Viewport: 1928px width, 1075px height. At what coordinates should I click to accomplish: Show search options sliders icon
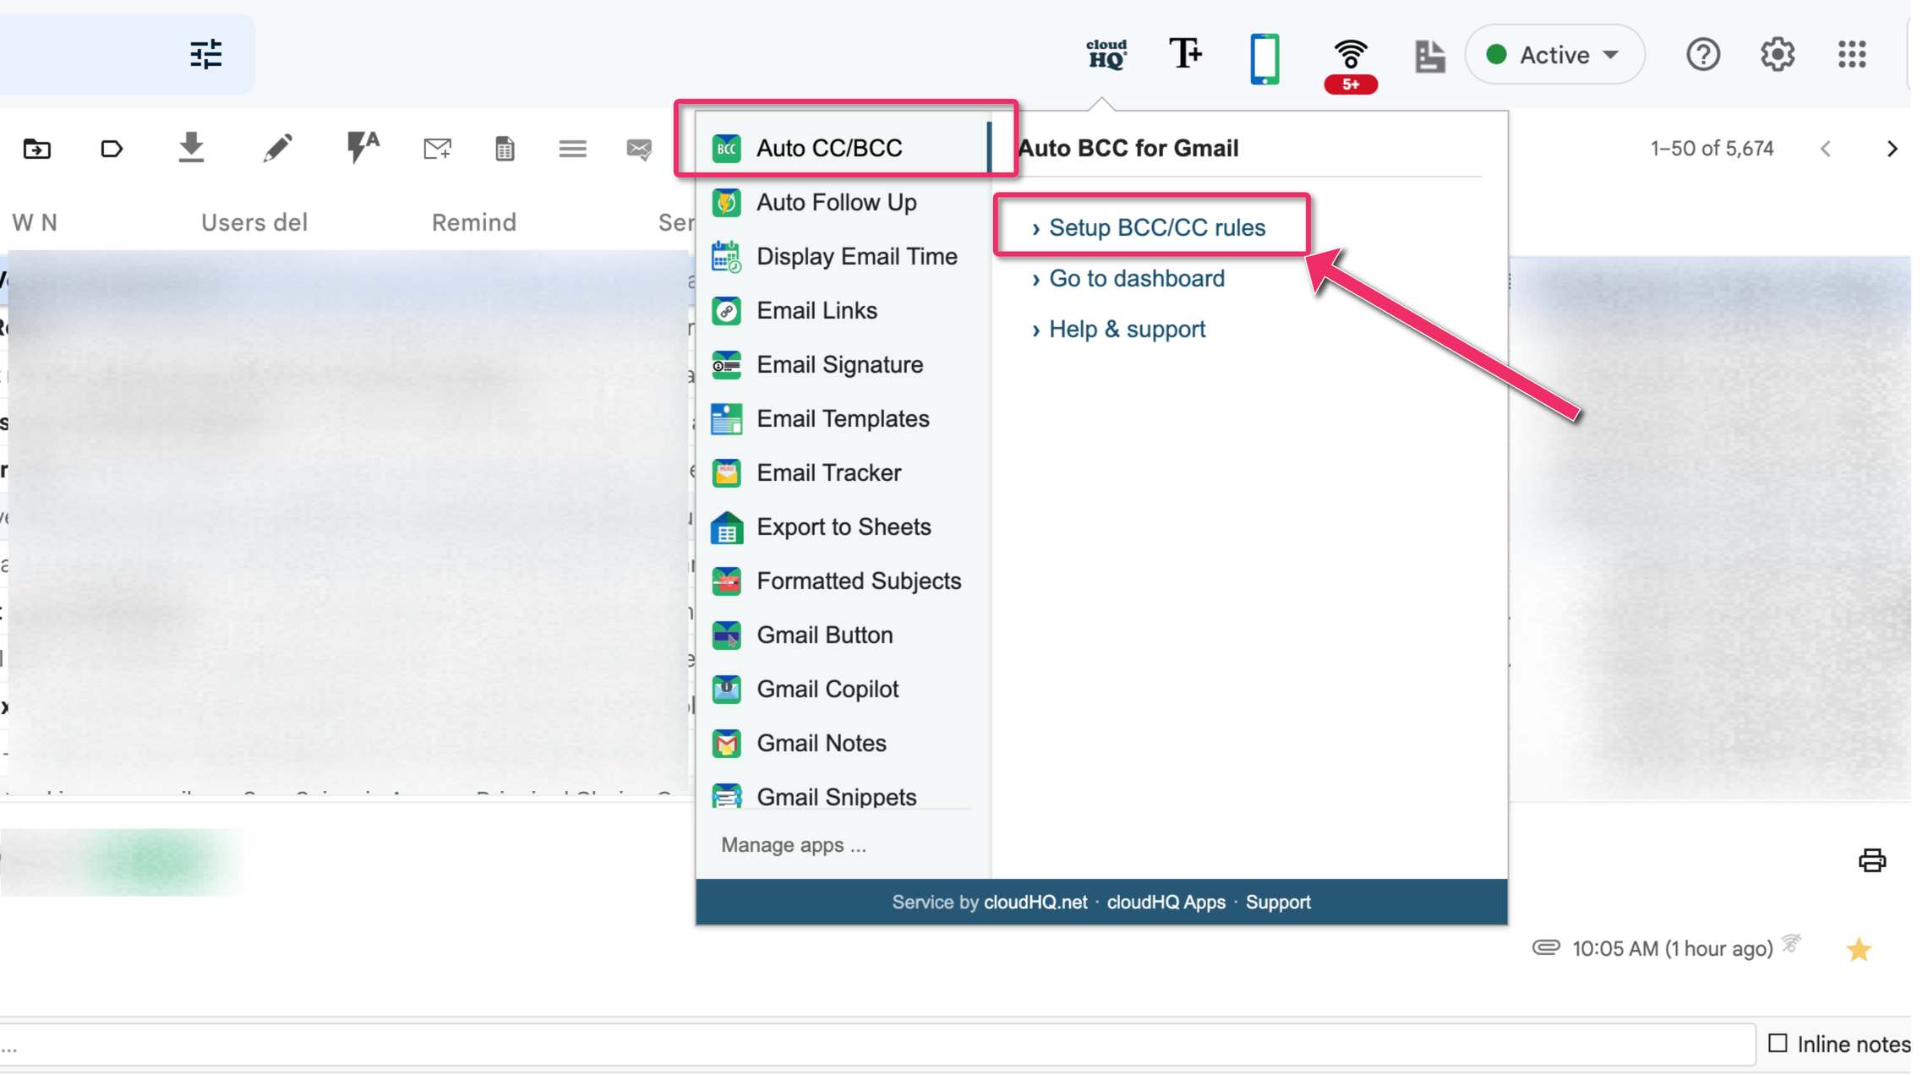coord(206,55)
